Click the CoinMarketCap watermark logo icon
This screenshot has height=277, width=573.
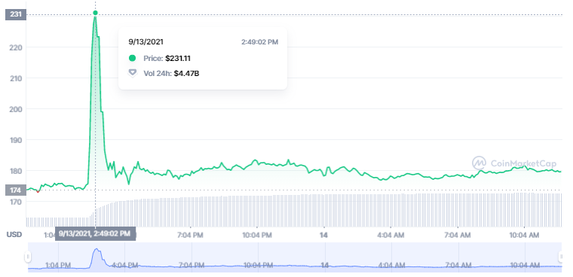[479, 163]
